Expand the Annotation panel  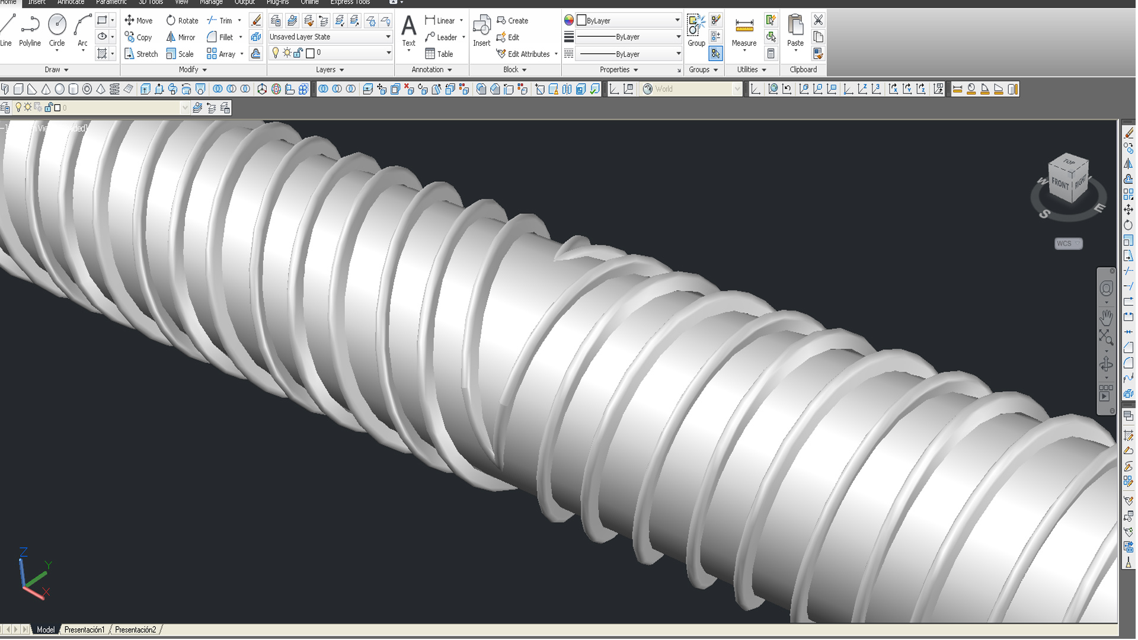tap(431, 69)
